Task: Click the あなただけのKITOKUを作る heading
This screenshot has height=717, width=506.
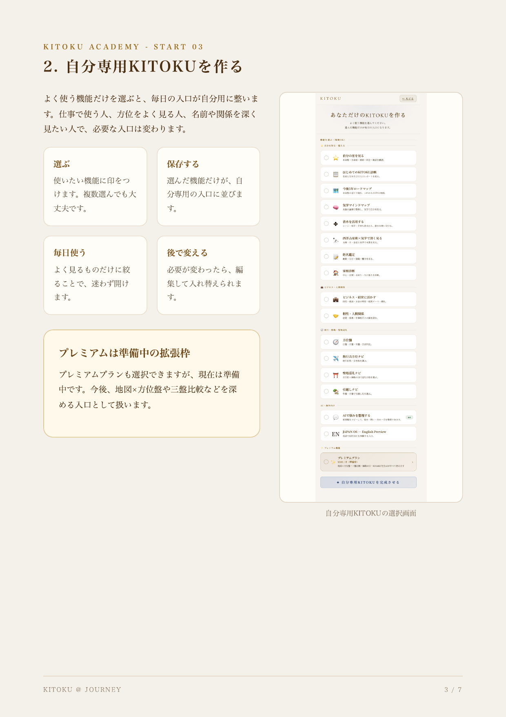Action: coord(368,115)
